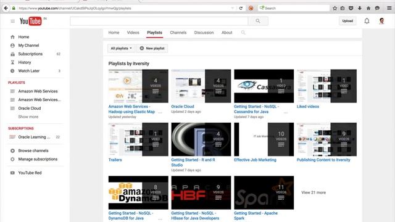Open the Trailers playlist link

pyautogui.click(x=115, y=160)
